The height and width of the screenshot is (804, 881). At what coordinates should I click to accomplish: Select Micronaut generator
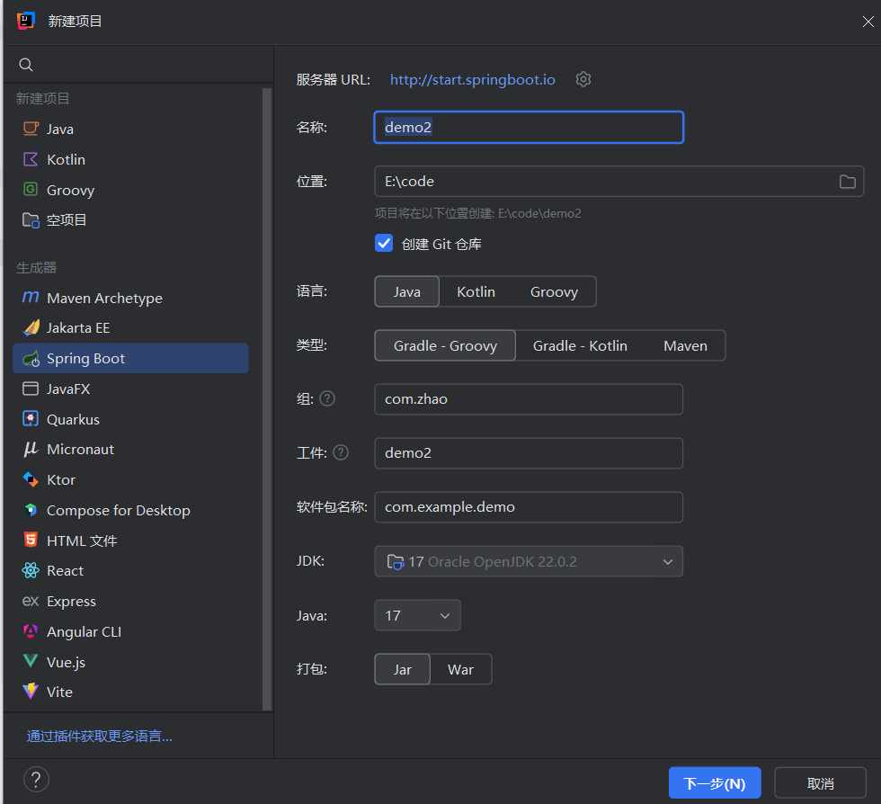coord(130,450)
